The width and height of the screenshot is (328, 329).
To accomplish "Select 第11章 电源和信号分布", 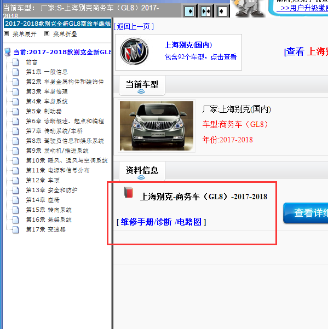I will point(57,171).
